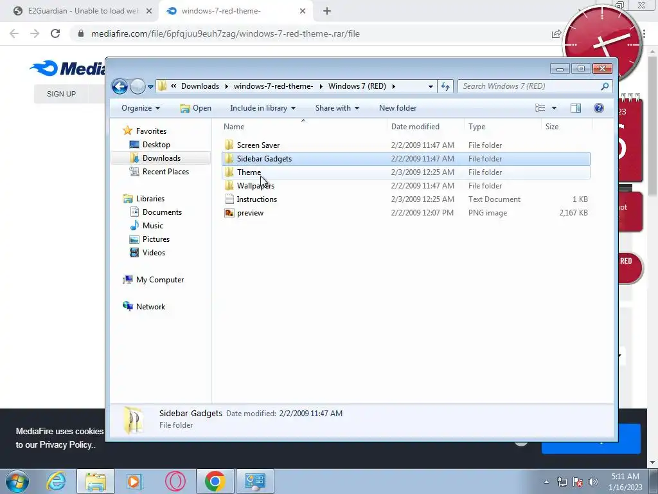Select Desktop under Favorites

tap(156, 145)
